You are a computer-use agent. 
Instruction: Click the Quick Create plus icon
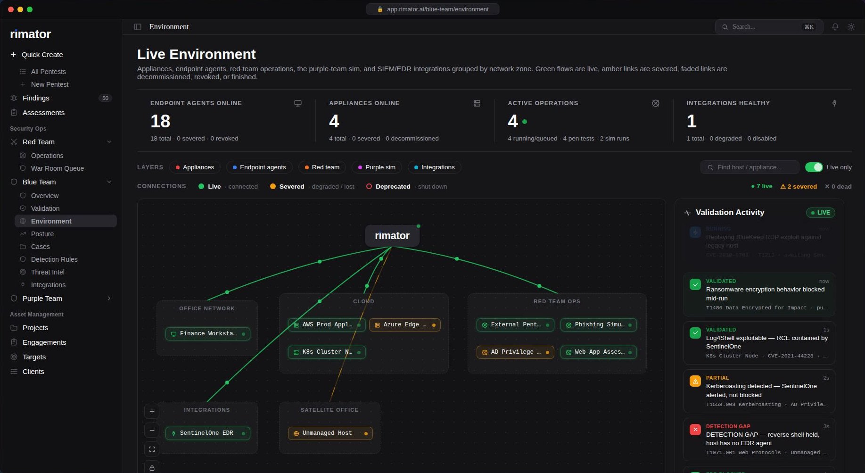[13, 55]
